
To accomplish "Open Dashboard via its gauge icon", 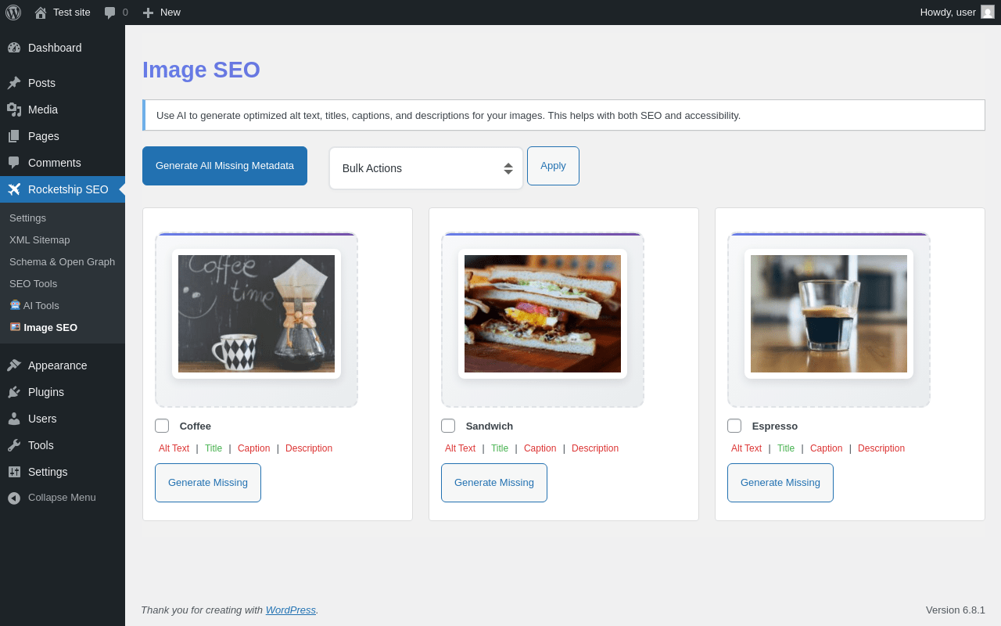I will pos(14,48).
